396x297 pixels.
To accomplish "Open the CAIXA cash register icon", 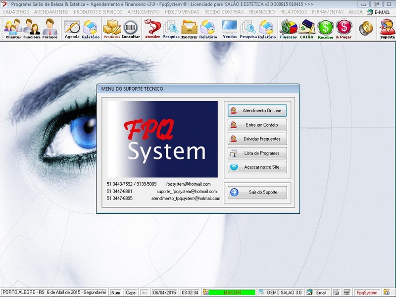I will pyautogui.click(x=306, y=29).
